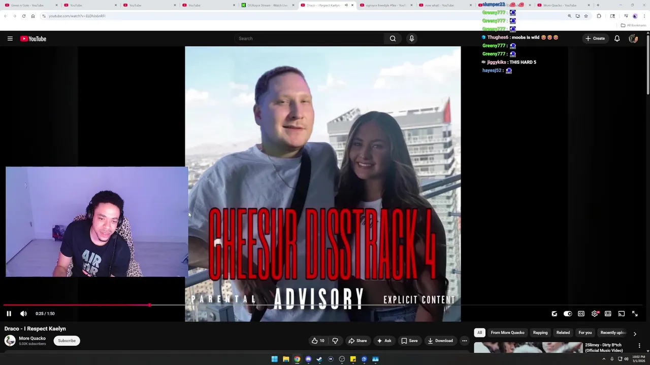The height and width of the screenshot is (365, 650).
Task: Open Sticky Notes taskbar icon
Action: click(x=353, y=359)
